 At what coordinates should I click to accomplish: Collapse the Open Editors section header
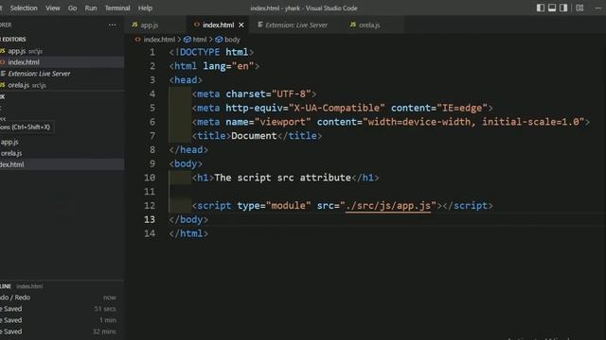[x=62, y=40]
